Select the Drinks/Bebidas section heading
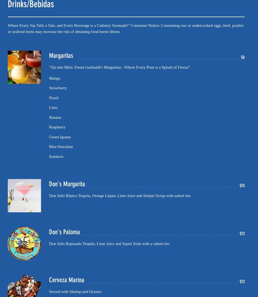This screenshot has width=258, height=297. (31, 4)
